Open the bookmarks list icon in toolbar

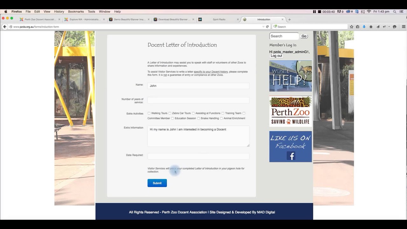click(358, 27)
